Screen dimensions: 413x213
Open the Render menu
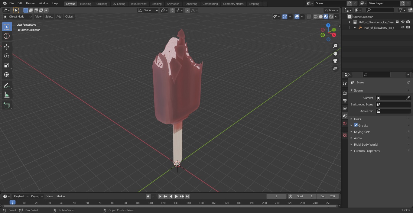pos(30,3)
